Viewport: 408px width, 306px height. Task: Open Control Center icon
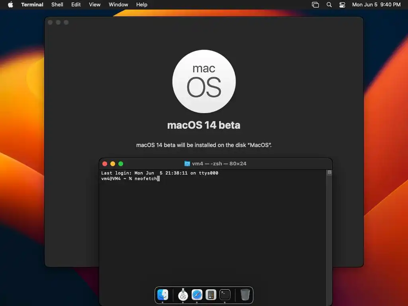tap(342, 5)
